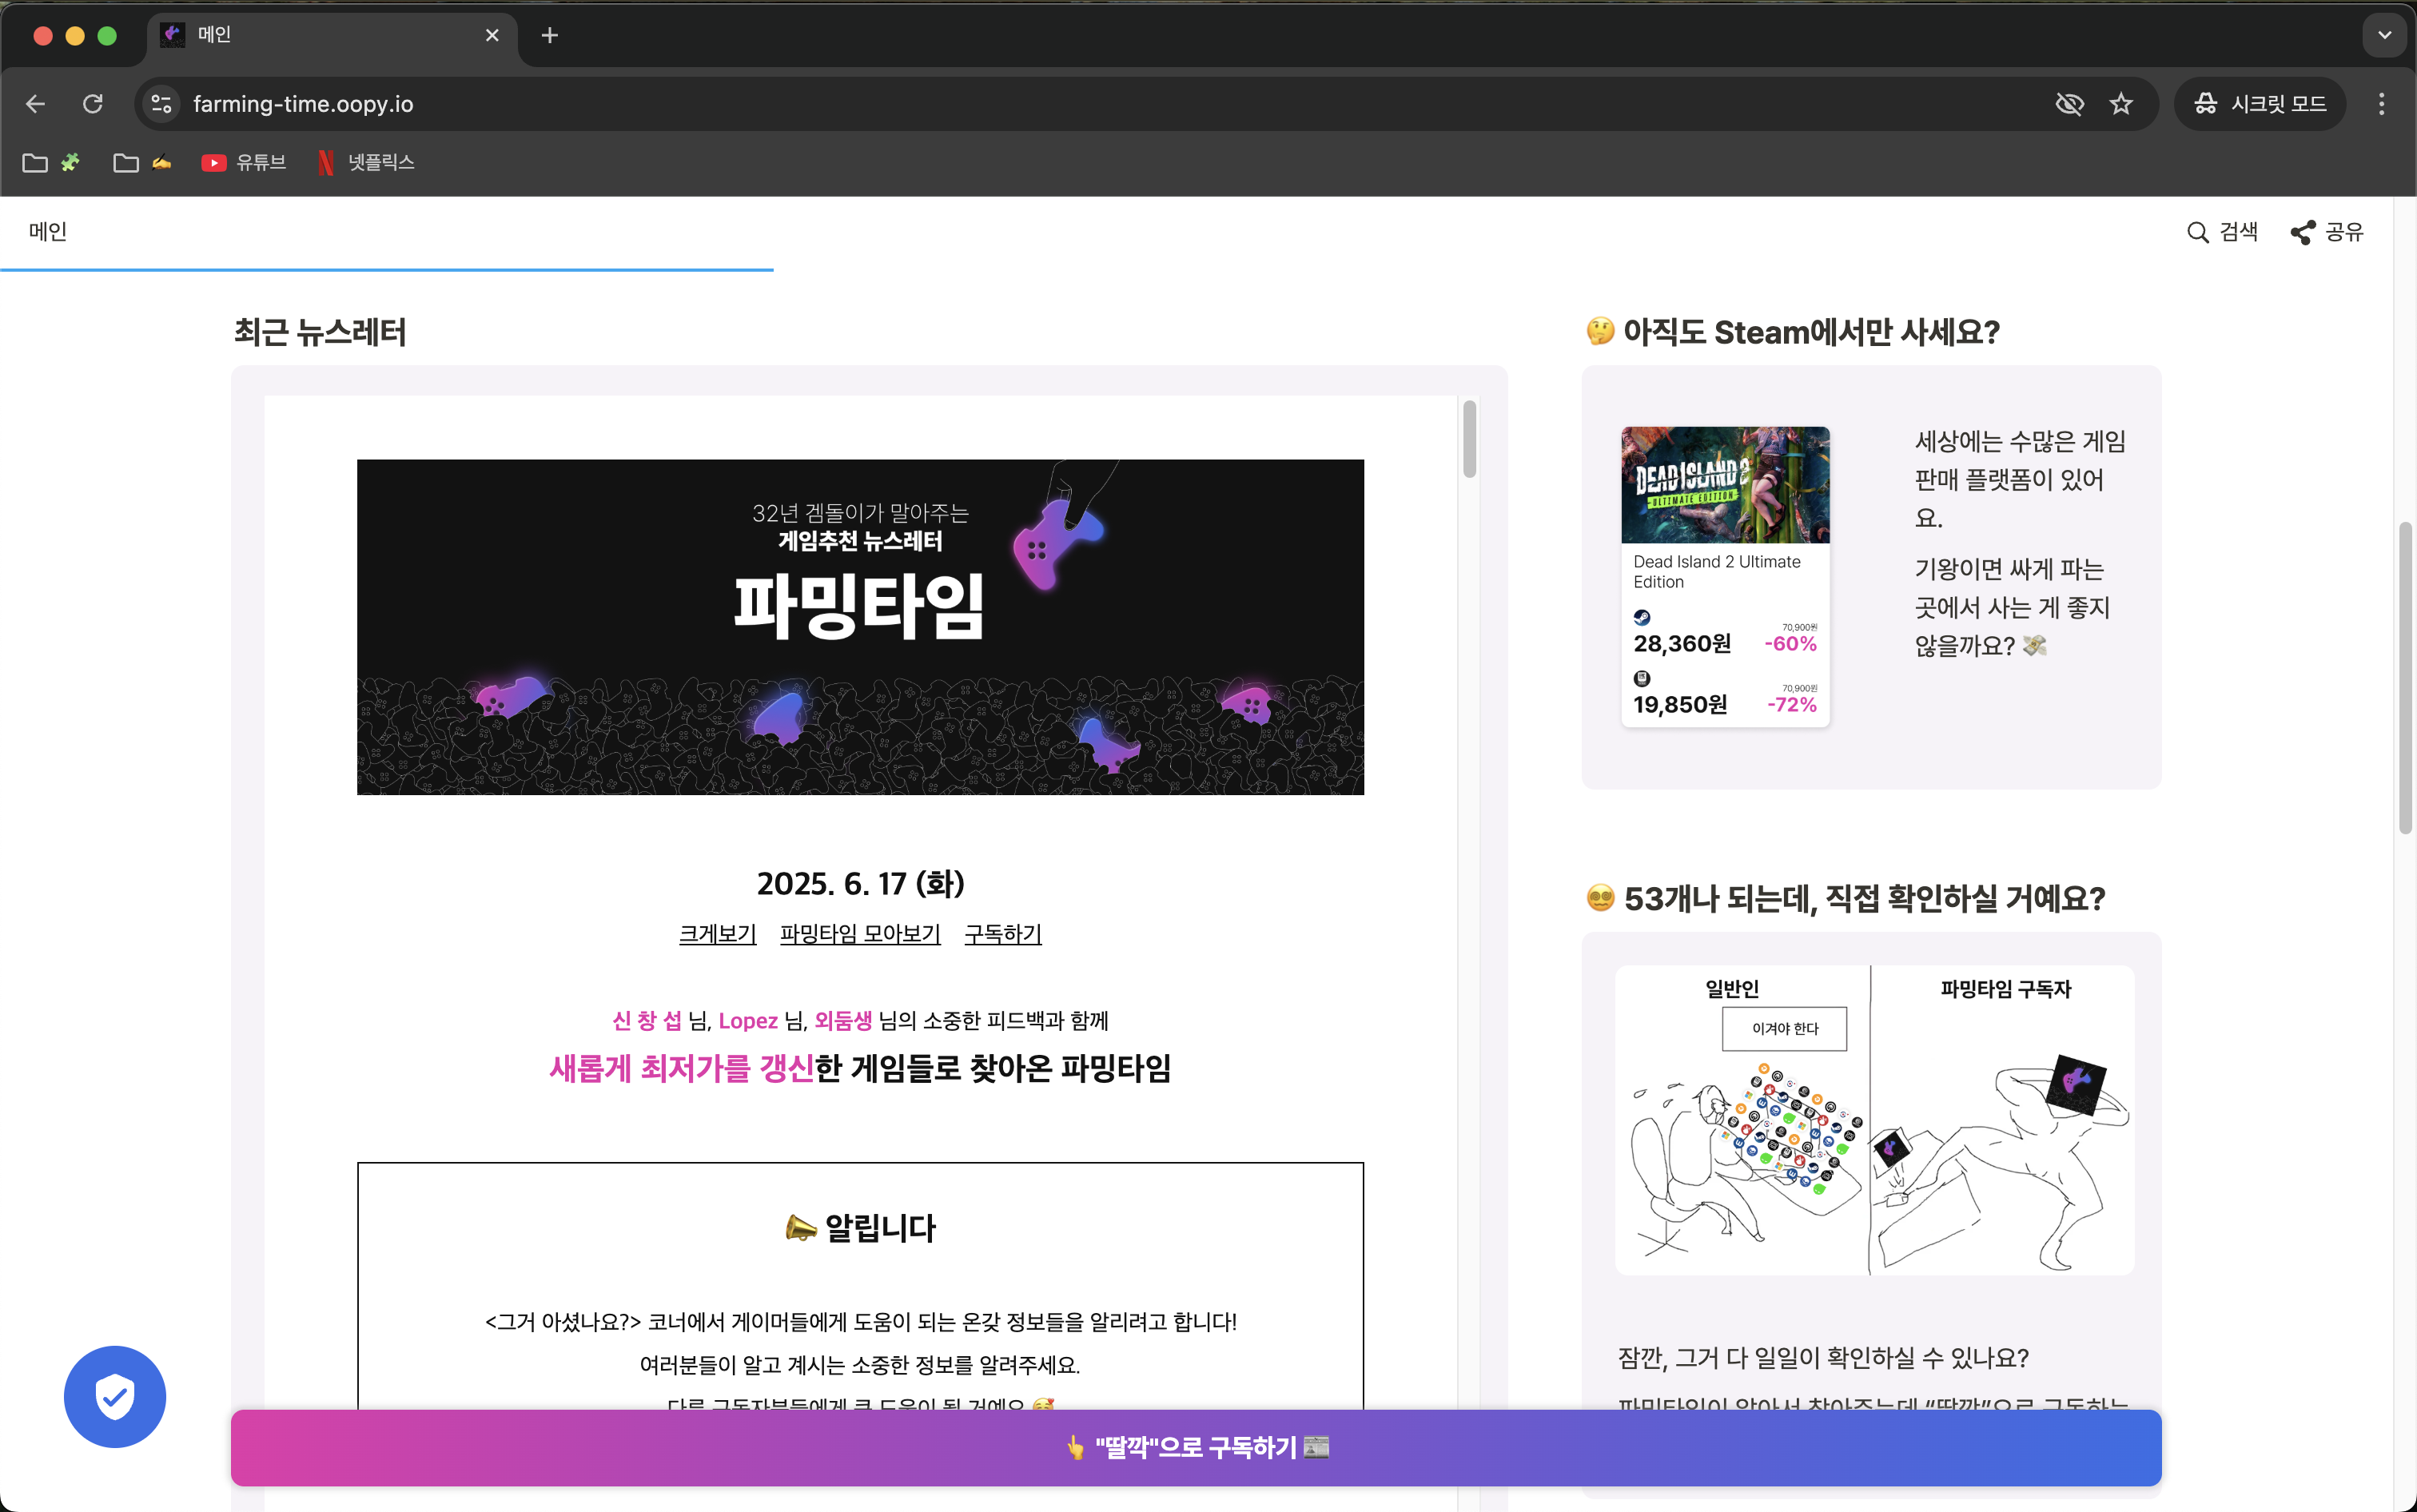This screenshot has height=1512, width=2417.
Task: Click the page's main vertical scrollbar
Action: click(x=2405, y=677)
